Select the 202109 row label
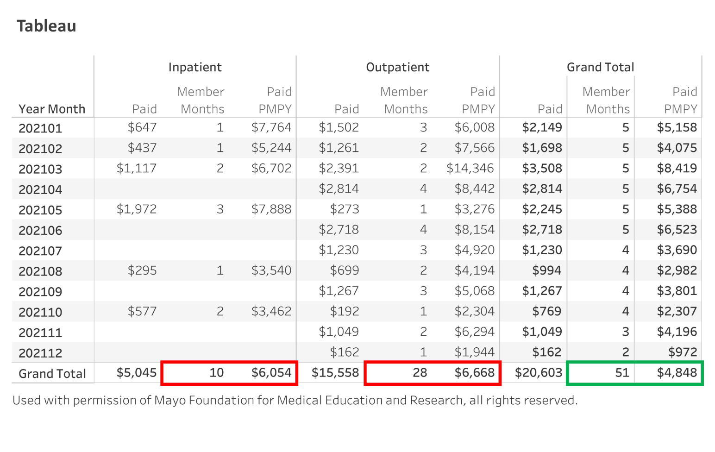Image resolution: width=715 pixels, height=452 pixels. point(40,291)
